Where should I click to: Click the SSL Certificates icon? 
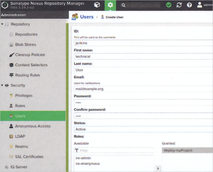click(11, 157)
